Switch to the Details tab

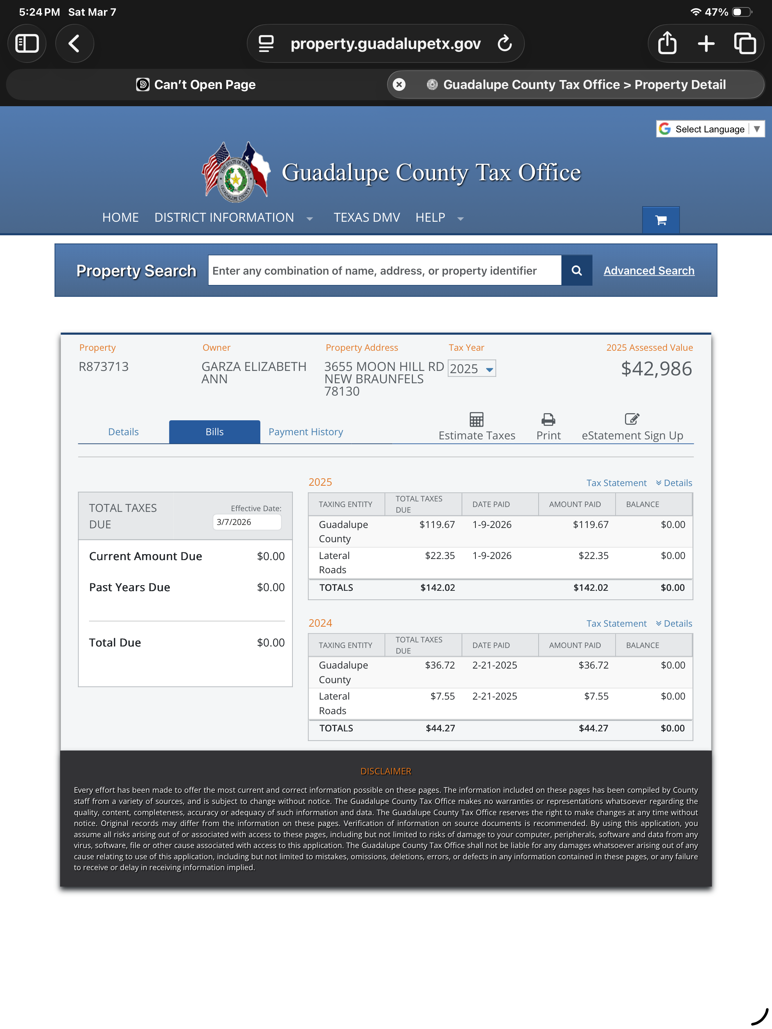click(123, 432)
